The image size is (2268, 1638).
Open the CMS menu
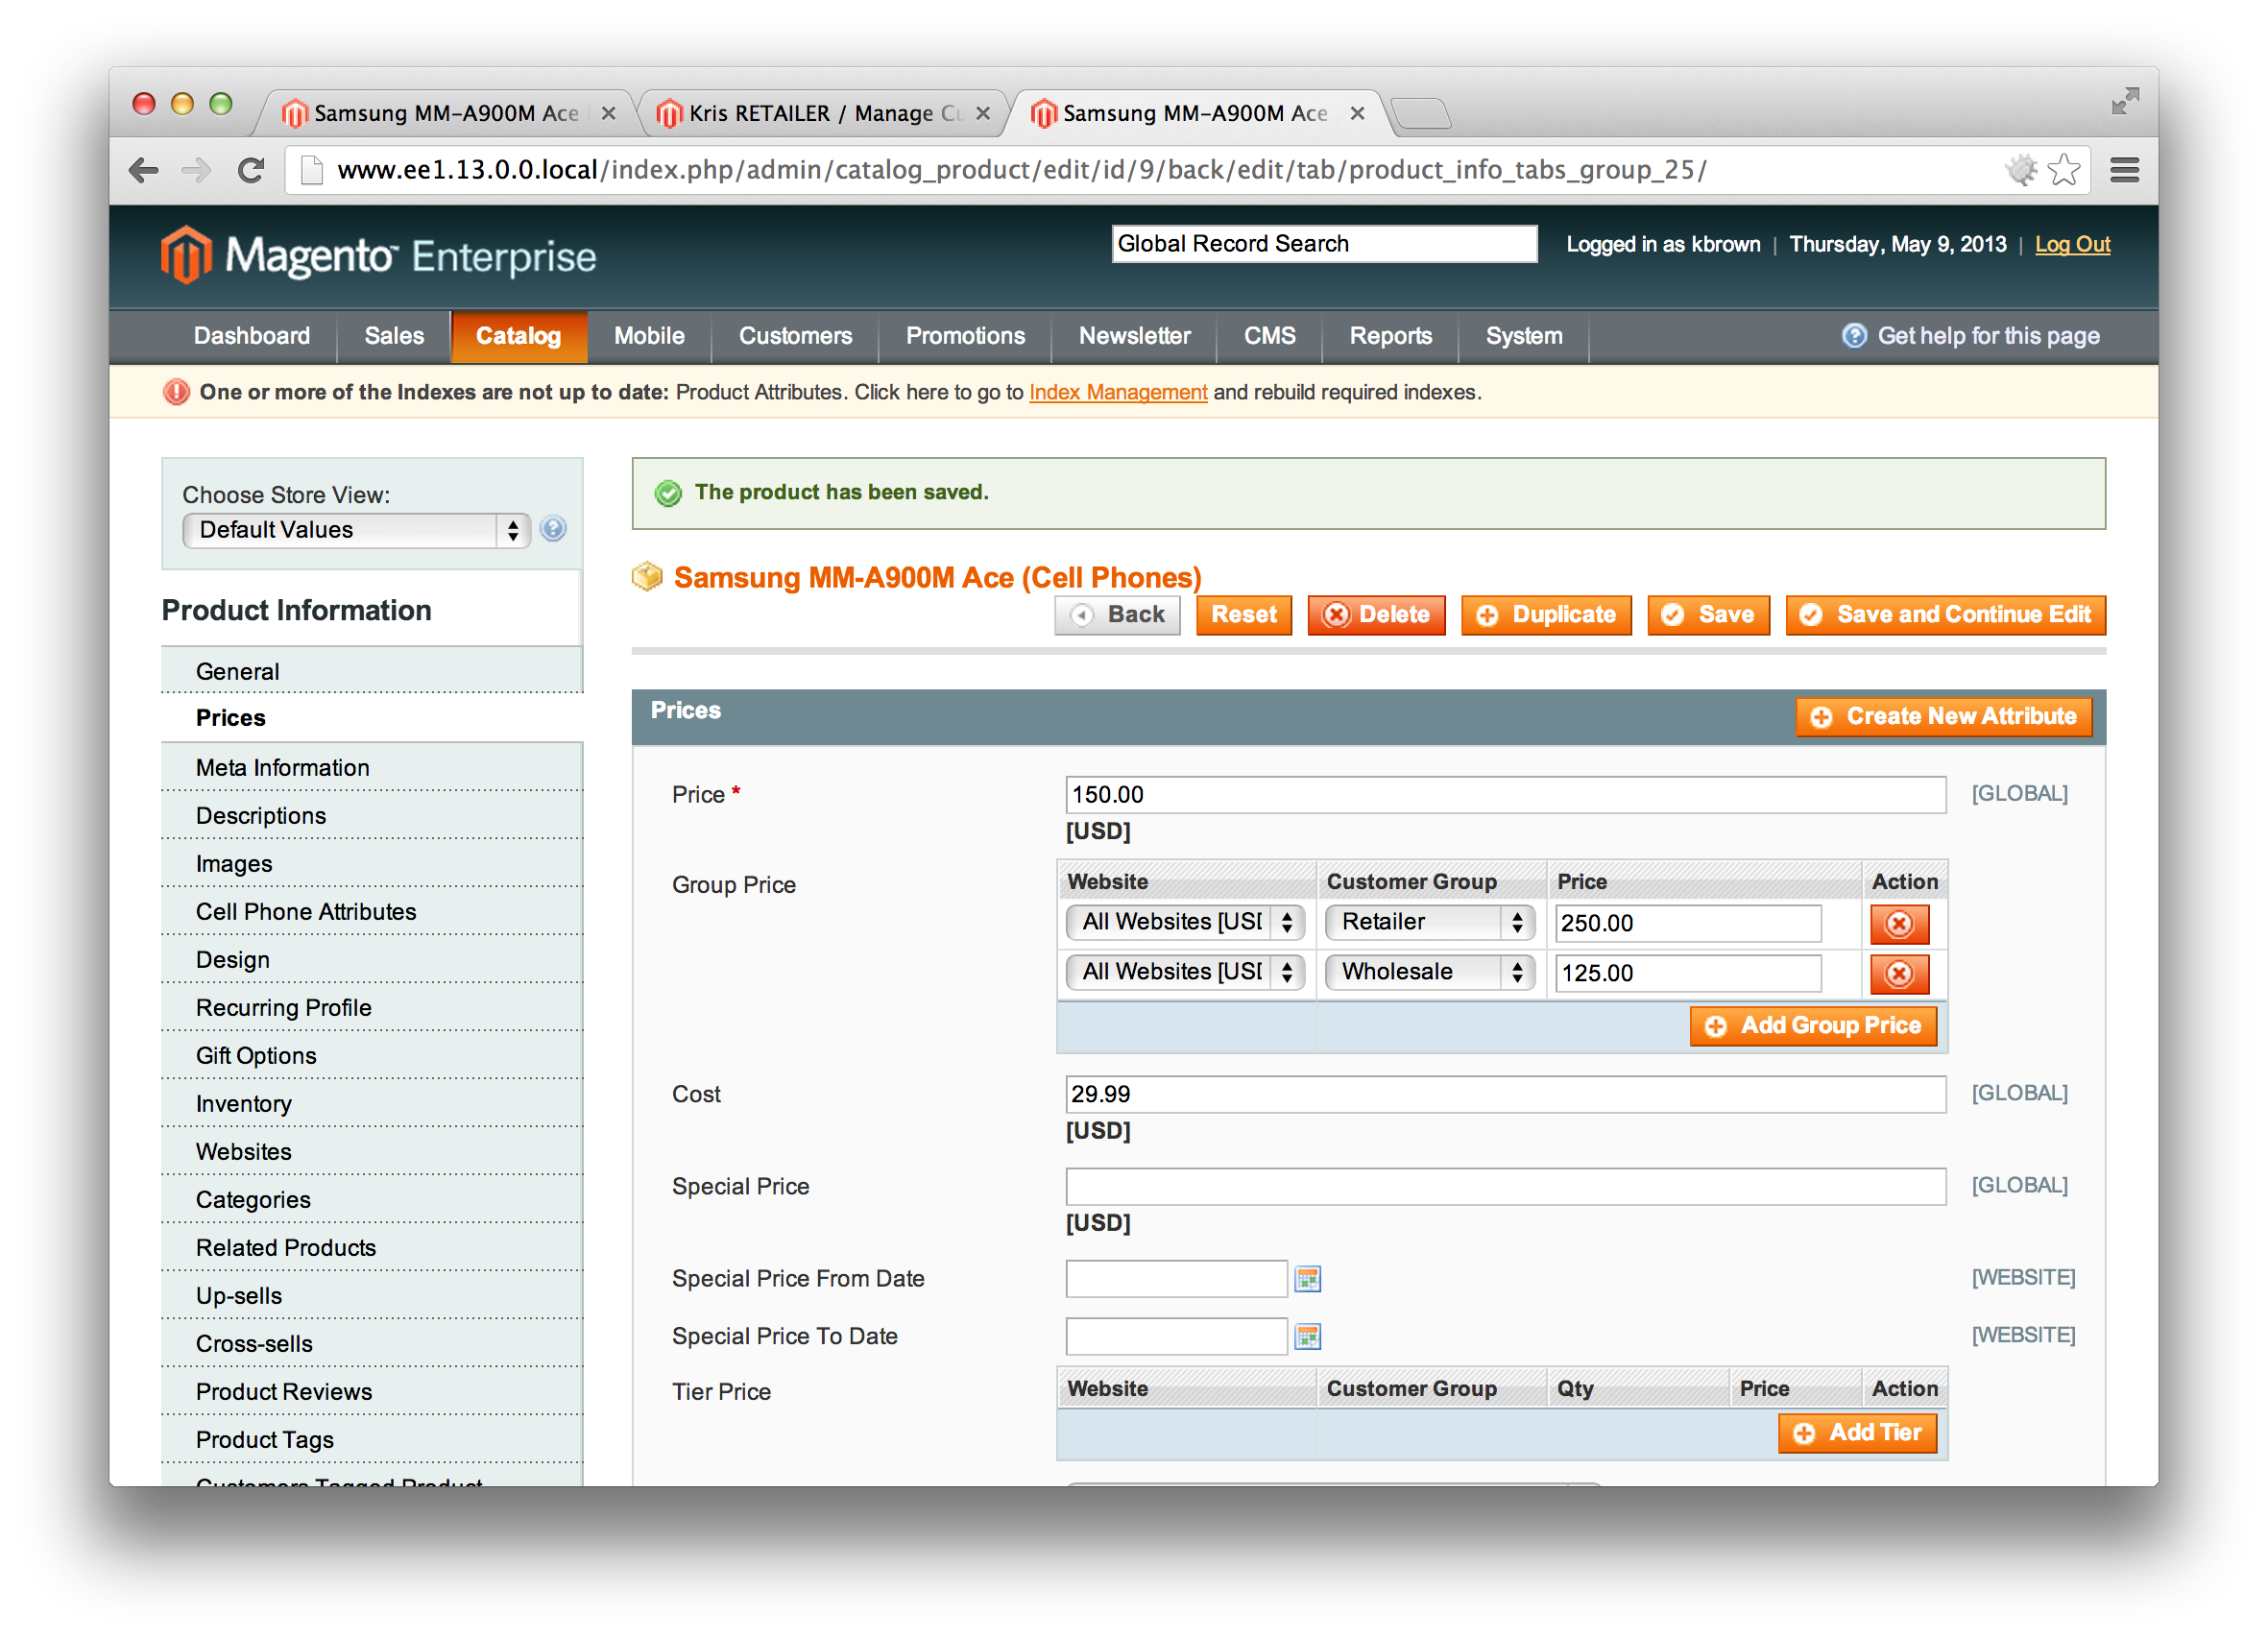coord(1269,336)
